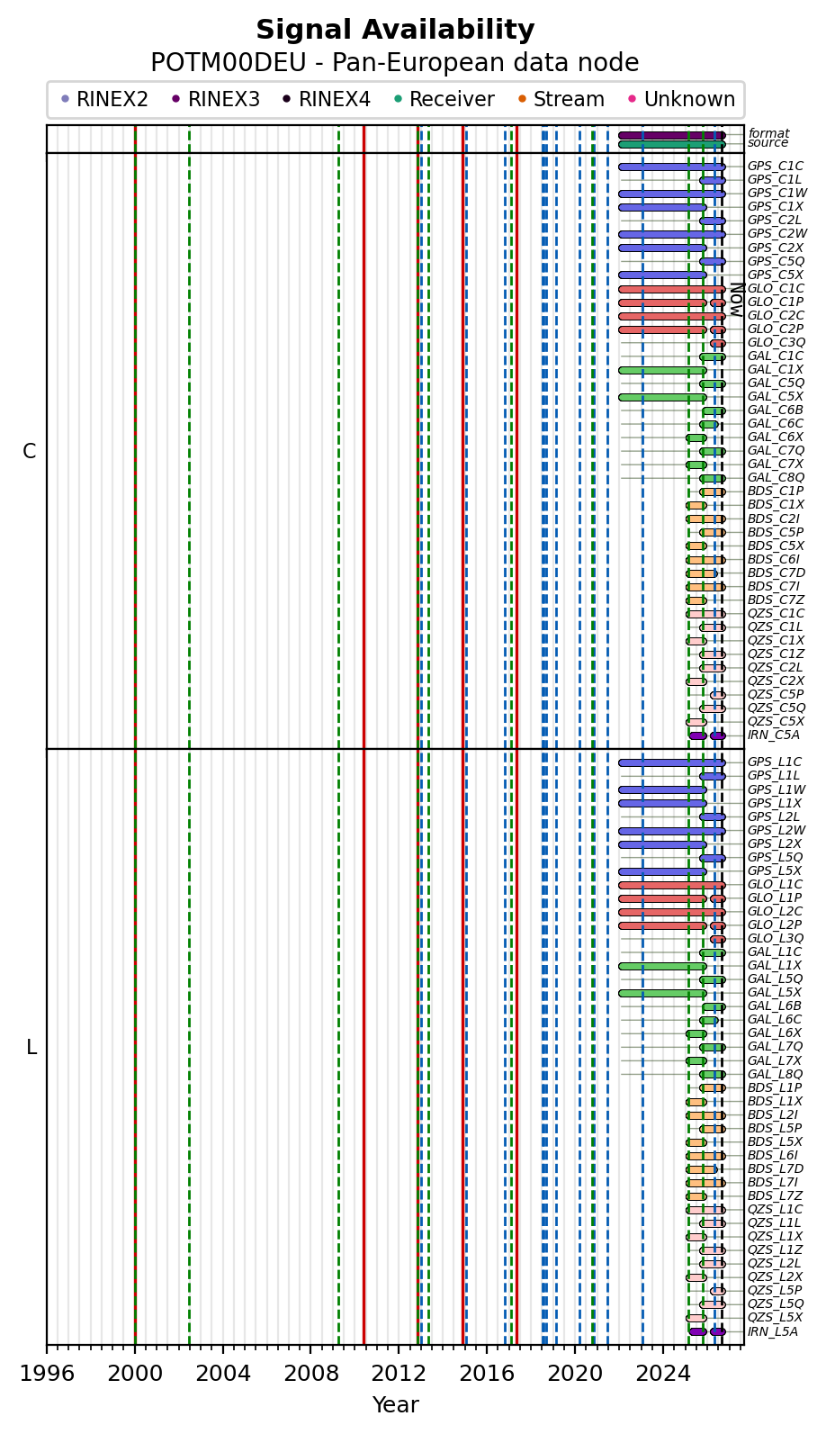Click the GPS_C1W row label

coord(777,194)
